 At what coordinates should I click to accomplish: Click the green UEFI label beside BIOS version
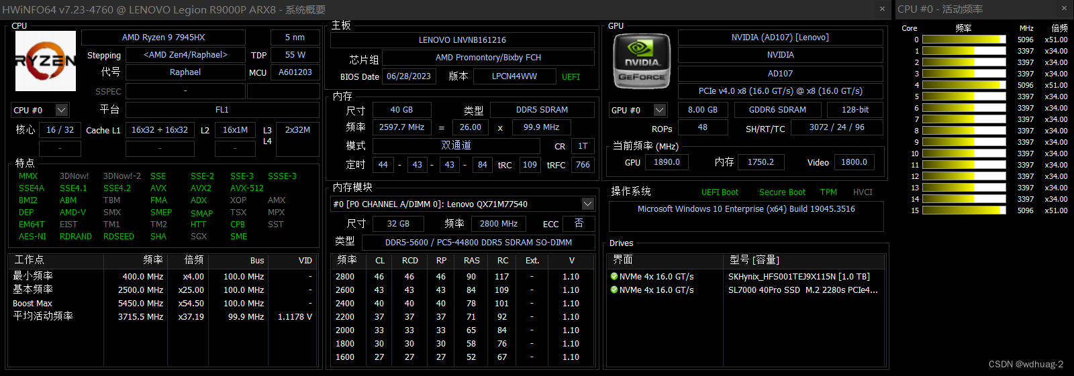[571, 77]
